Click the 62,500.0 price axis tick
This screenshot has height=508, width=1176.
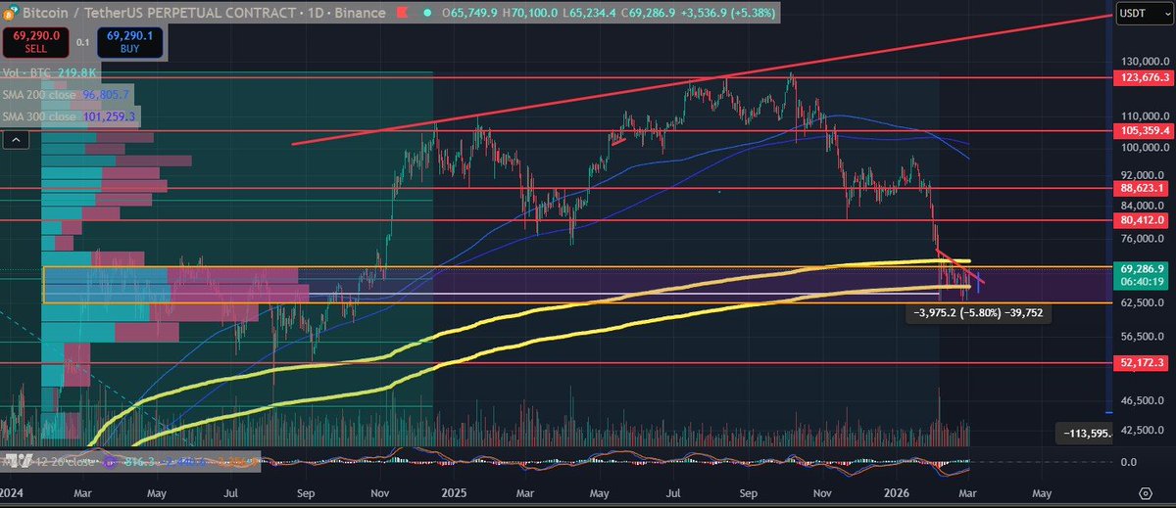(1143, 303)
